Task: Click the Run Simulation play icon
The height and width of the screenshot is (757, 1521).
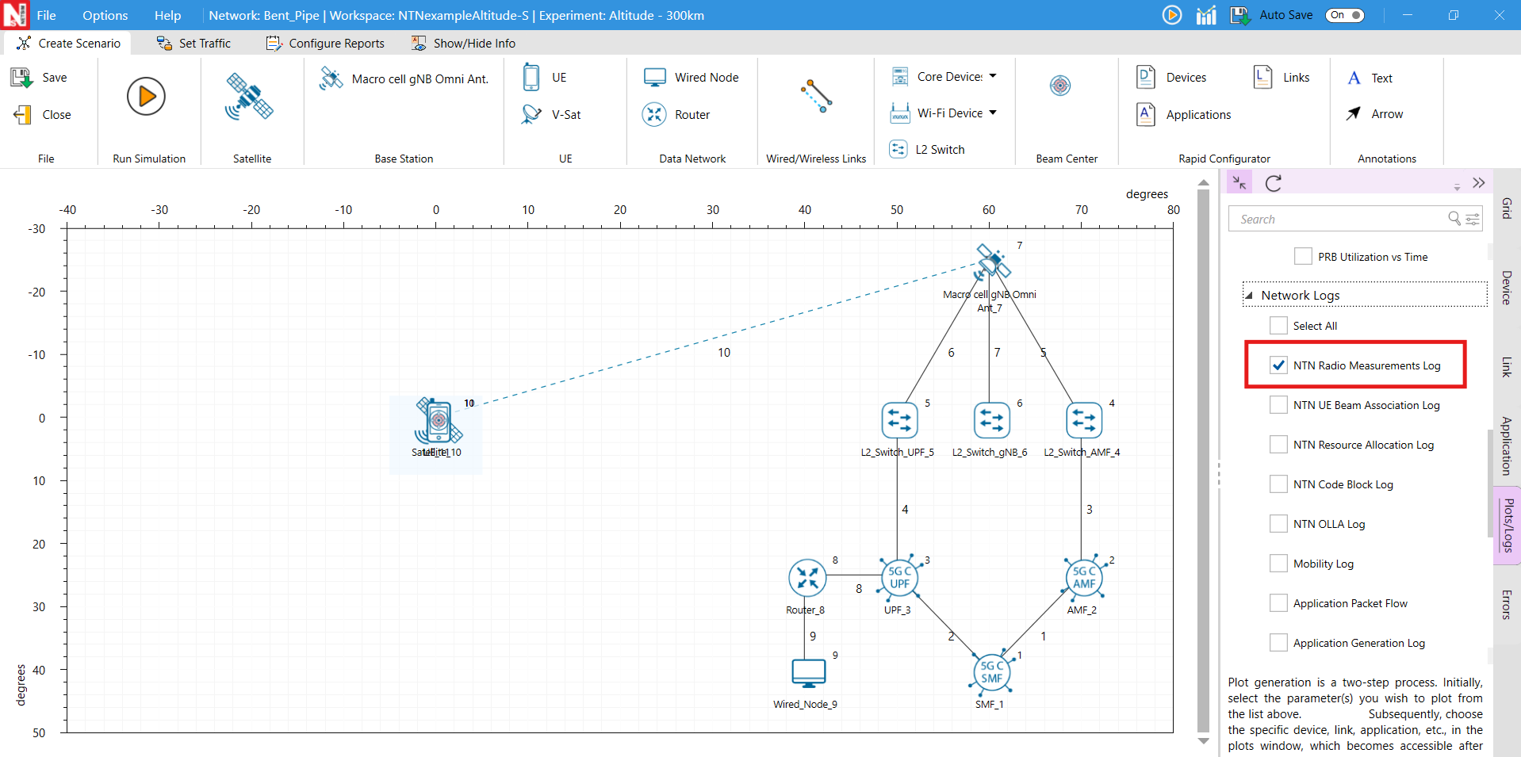Action: click(146, 97)
